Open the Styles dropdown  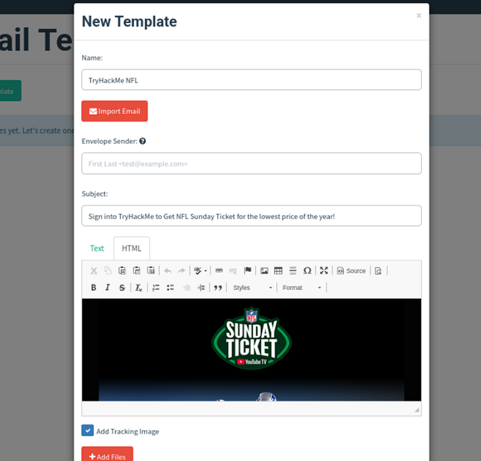pos(252,288)
